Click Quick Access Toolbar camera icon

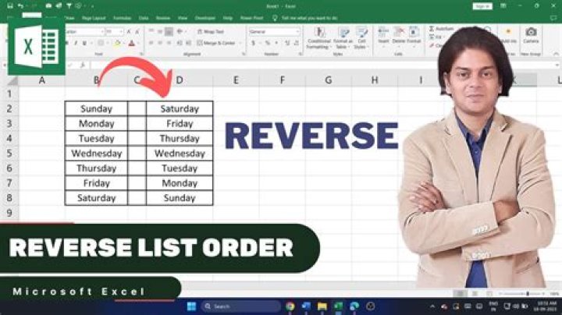[x=48, y=6]
